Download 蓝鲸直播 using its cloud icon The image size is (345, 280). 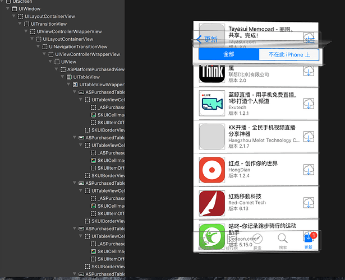pyautogui.click(x=309, y=104)
